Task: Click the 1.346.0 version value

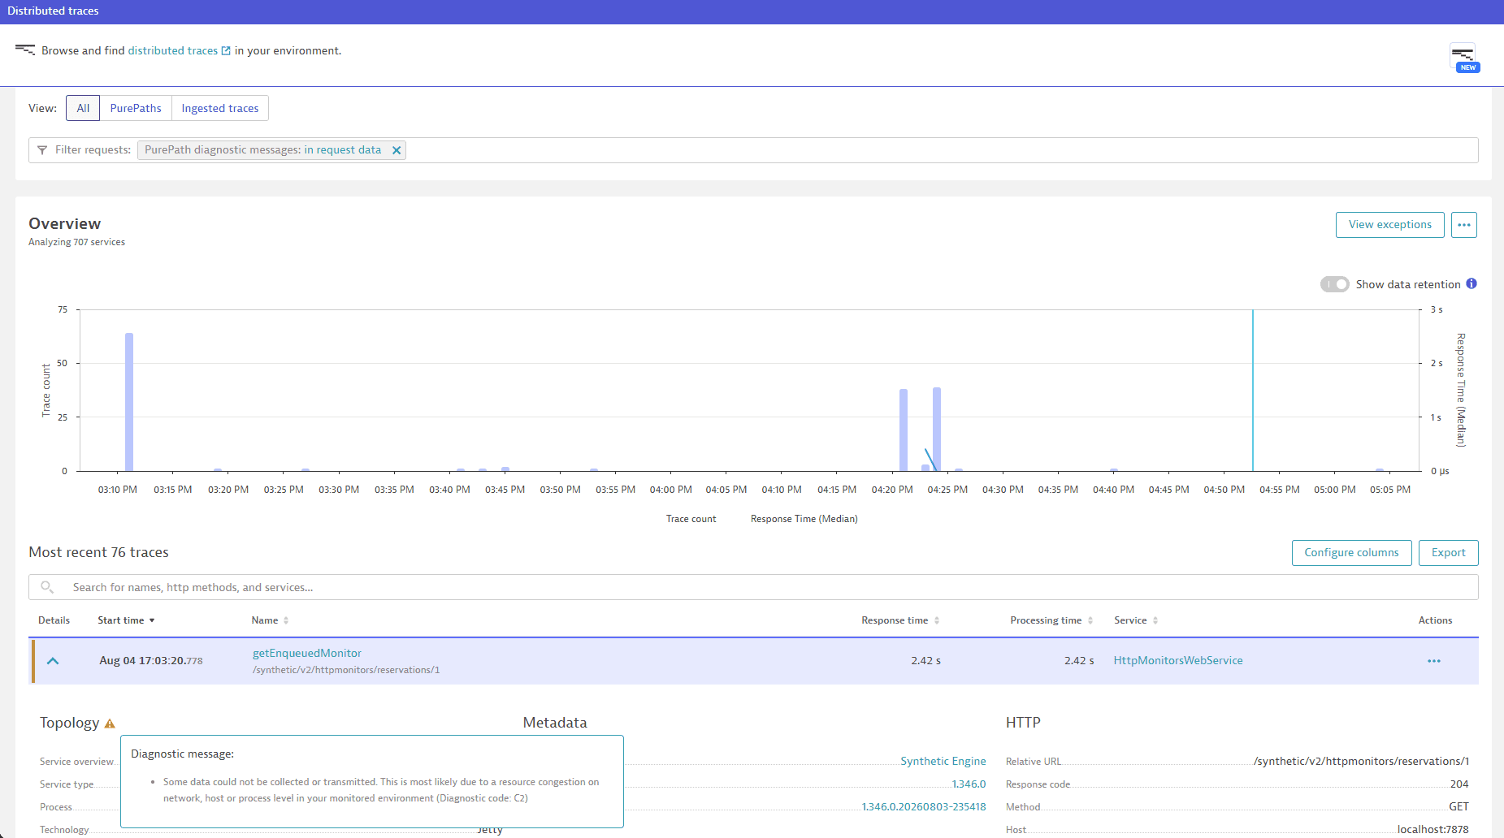Action: (x=969, y=784)
